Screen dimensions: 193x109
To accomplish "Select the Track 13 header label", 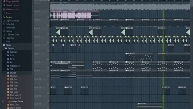I will pos(37,104).
